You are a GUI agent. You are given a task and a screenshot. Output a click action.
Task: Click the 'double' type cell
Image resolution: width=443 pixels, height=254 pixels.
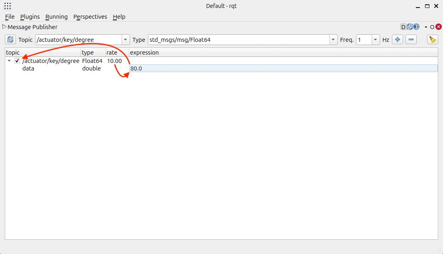[92, 68]
